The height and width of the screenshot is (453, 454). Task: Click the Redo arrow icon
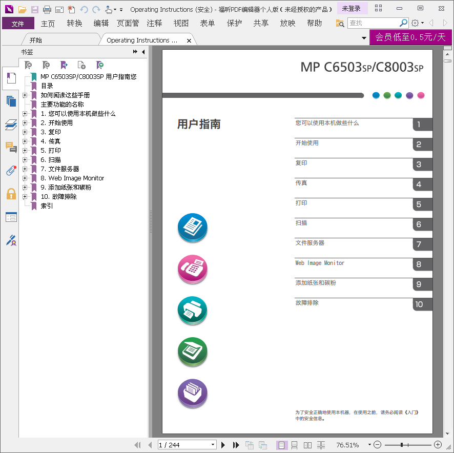coord(96,10)
